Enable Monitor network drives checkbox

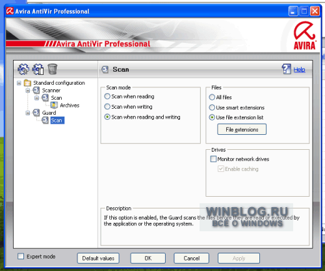click(x=213, y=159)
